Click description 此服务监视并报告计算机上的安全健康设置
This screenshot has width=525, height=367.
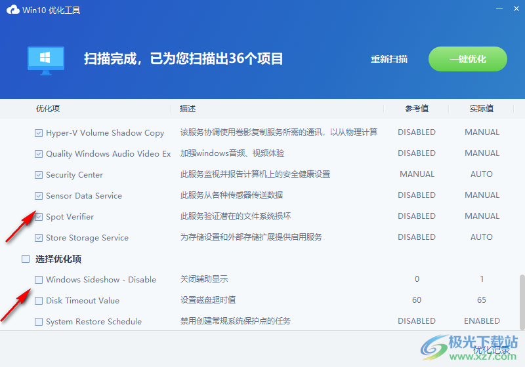tap(255, 174)
